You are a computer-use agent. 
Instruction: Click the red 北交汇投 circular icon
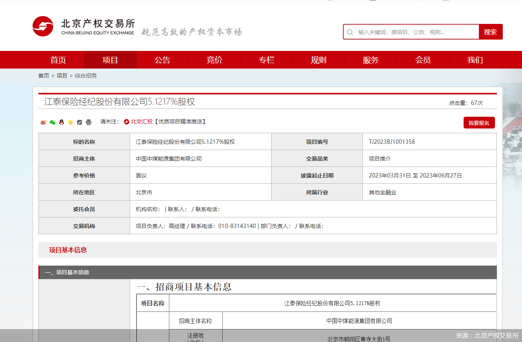[126, 122]
